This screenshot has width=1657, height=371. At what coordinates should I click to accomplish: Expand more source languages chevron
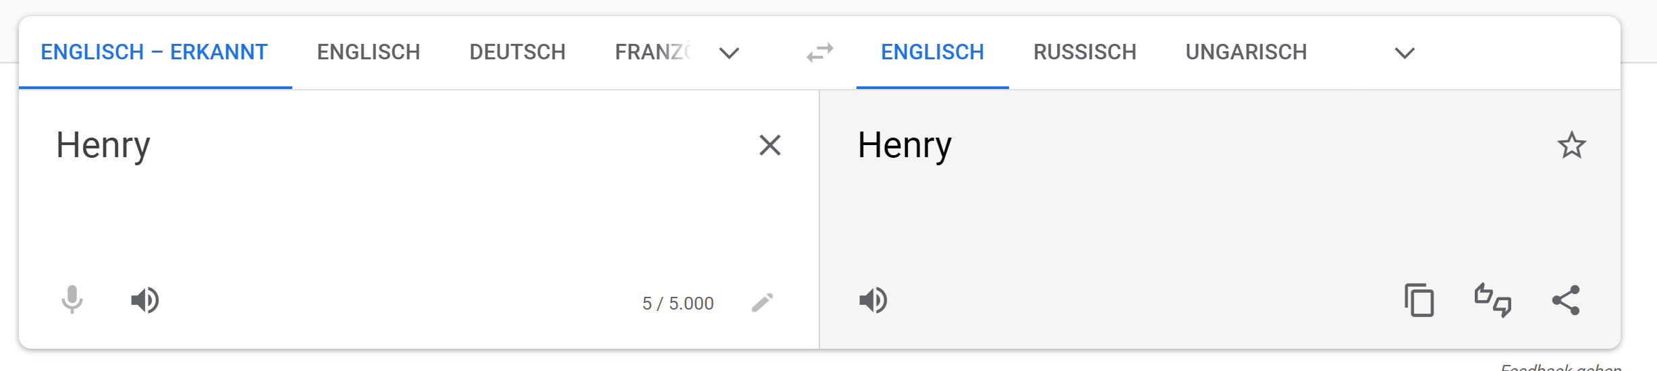tap(729, 53)
